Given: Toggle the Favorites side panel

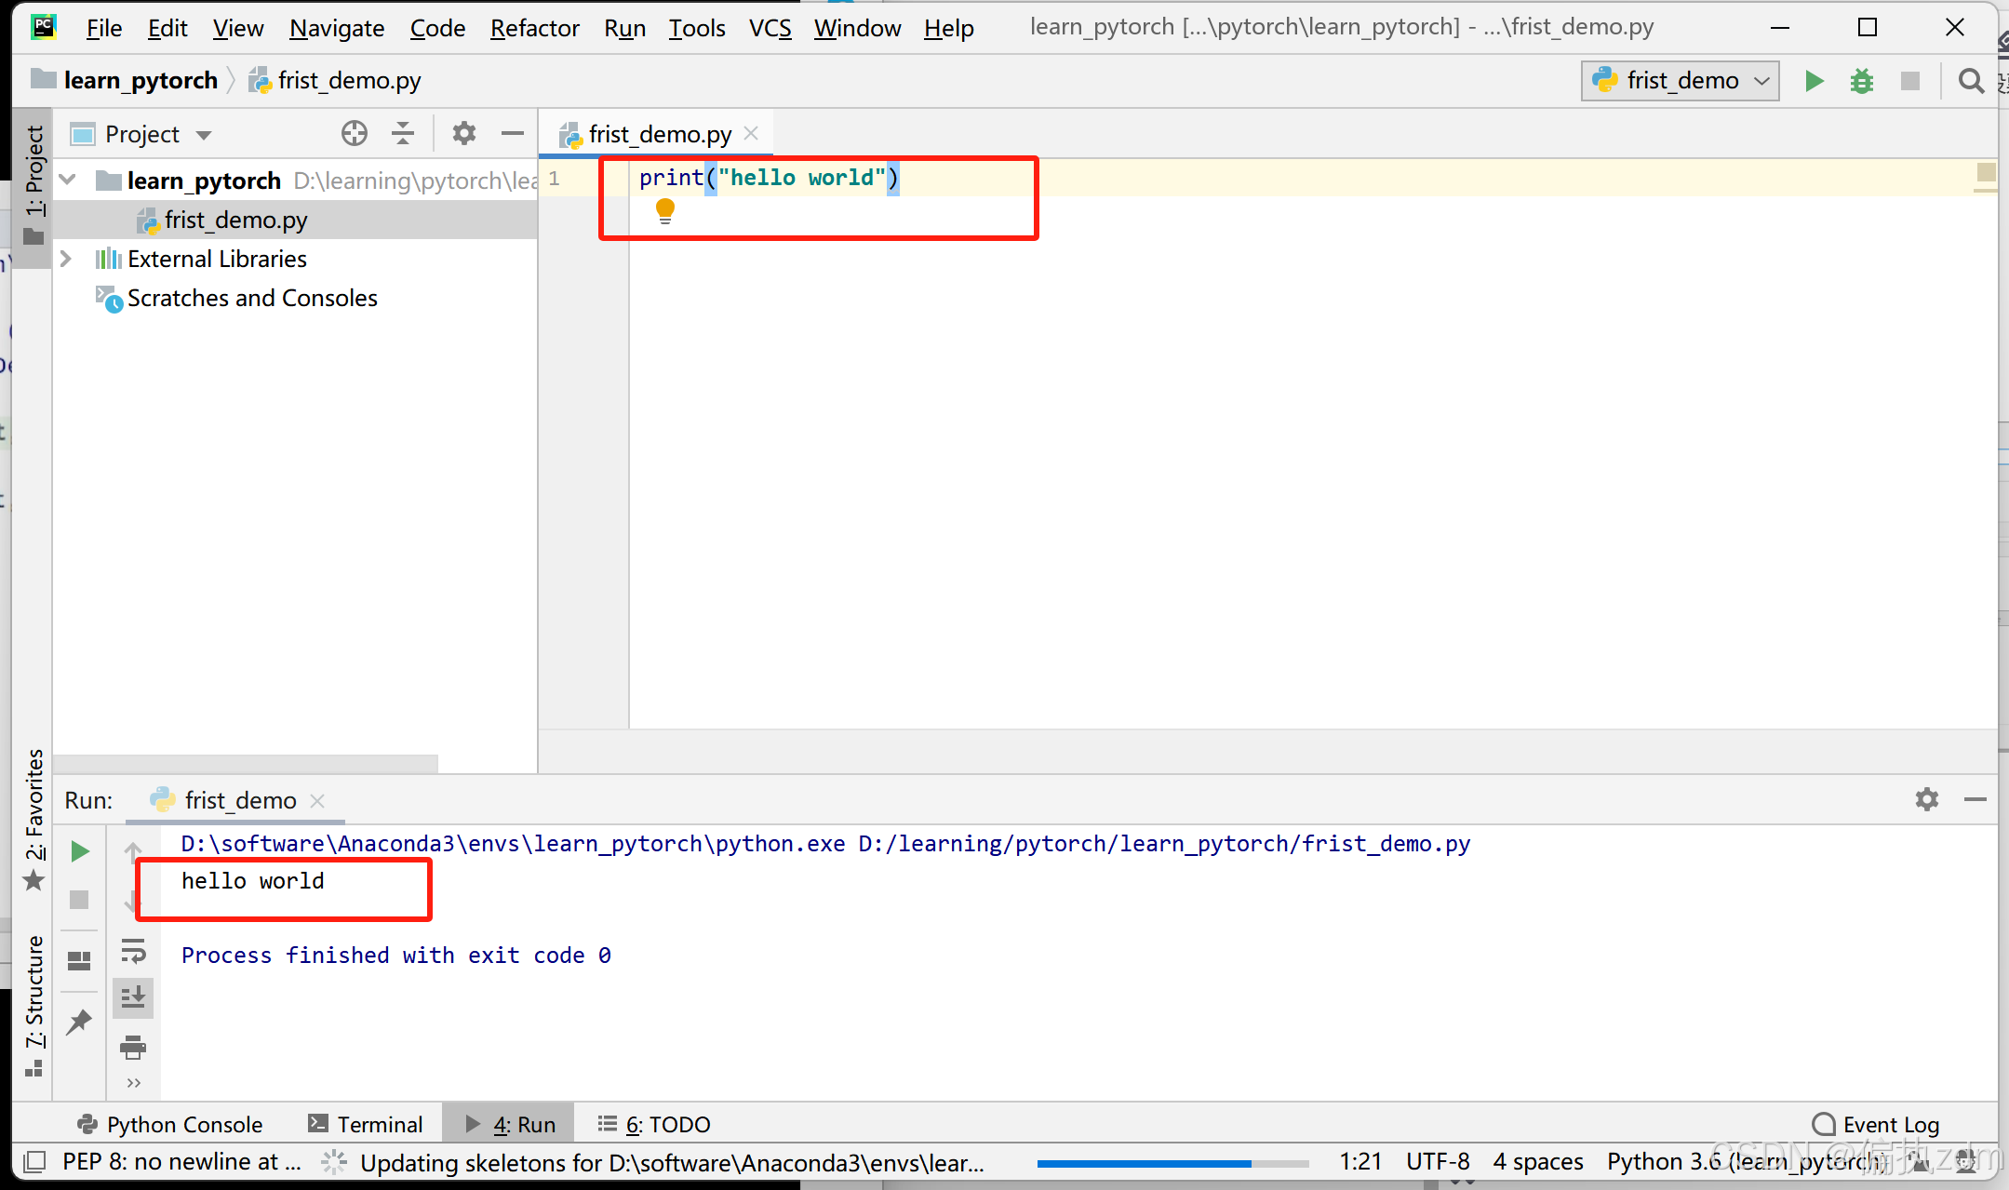Looking at the screenshot, I should click(34, 819).
